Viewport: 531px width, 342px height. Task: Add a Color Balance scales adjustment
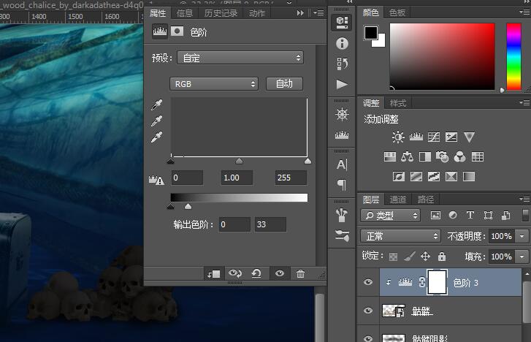(x=407, y=156)
